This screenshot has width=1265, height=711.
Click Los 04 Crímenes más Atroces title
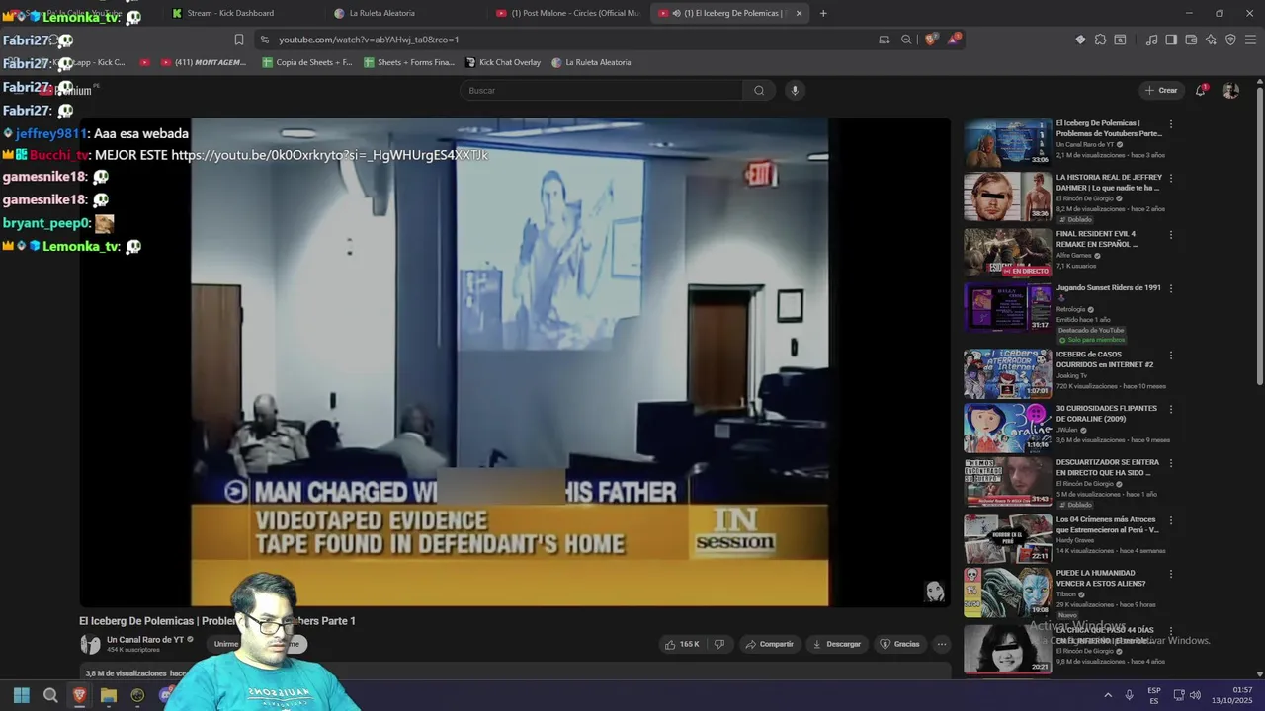pyautogui.click(x=1110, y=524)
